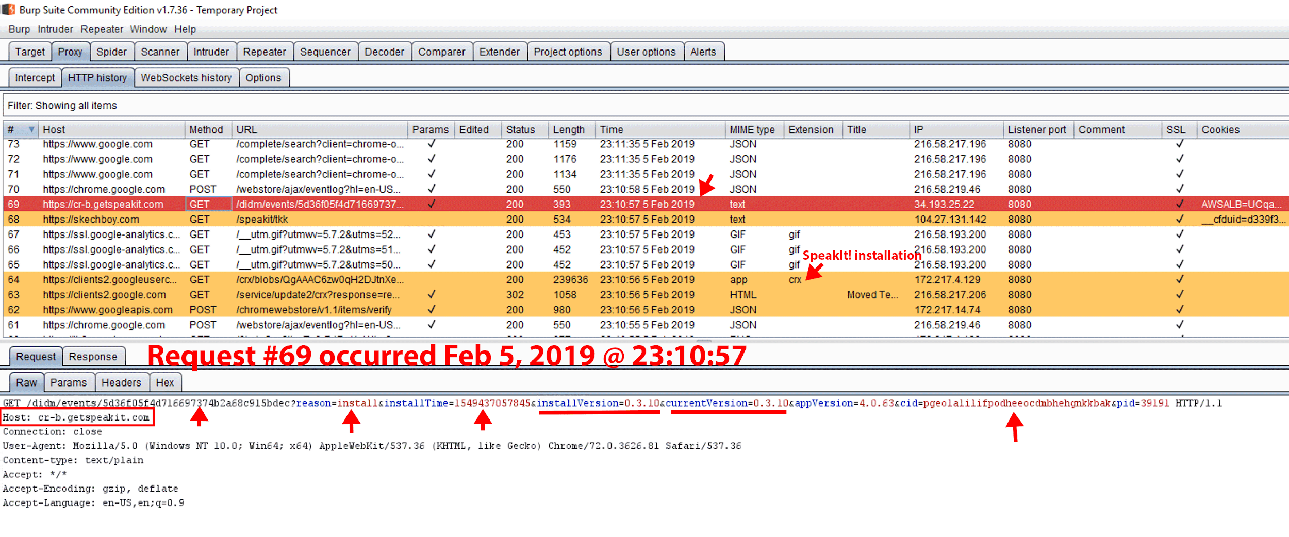
Task: Open the Extender tab
Action: coord(499,52)
